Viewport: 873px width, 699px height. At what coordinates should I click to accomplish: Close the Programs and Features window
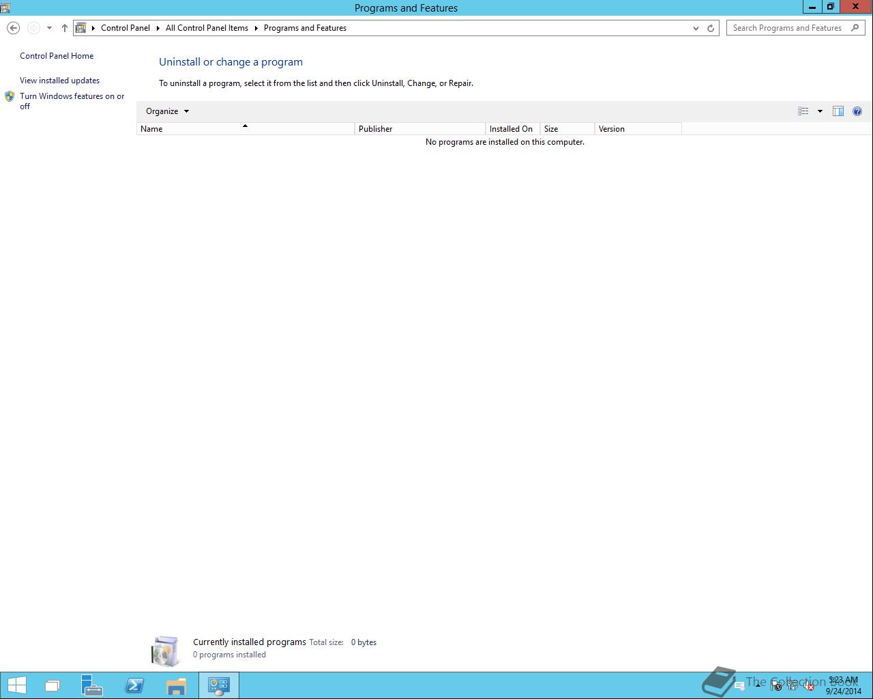click(x=855, y=7)
